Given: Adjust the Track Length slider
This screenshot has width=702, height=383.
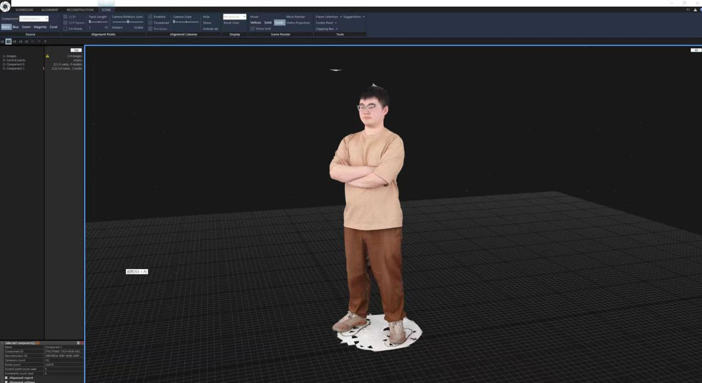Looking at the screenshot, I should click(98, 22).
